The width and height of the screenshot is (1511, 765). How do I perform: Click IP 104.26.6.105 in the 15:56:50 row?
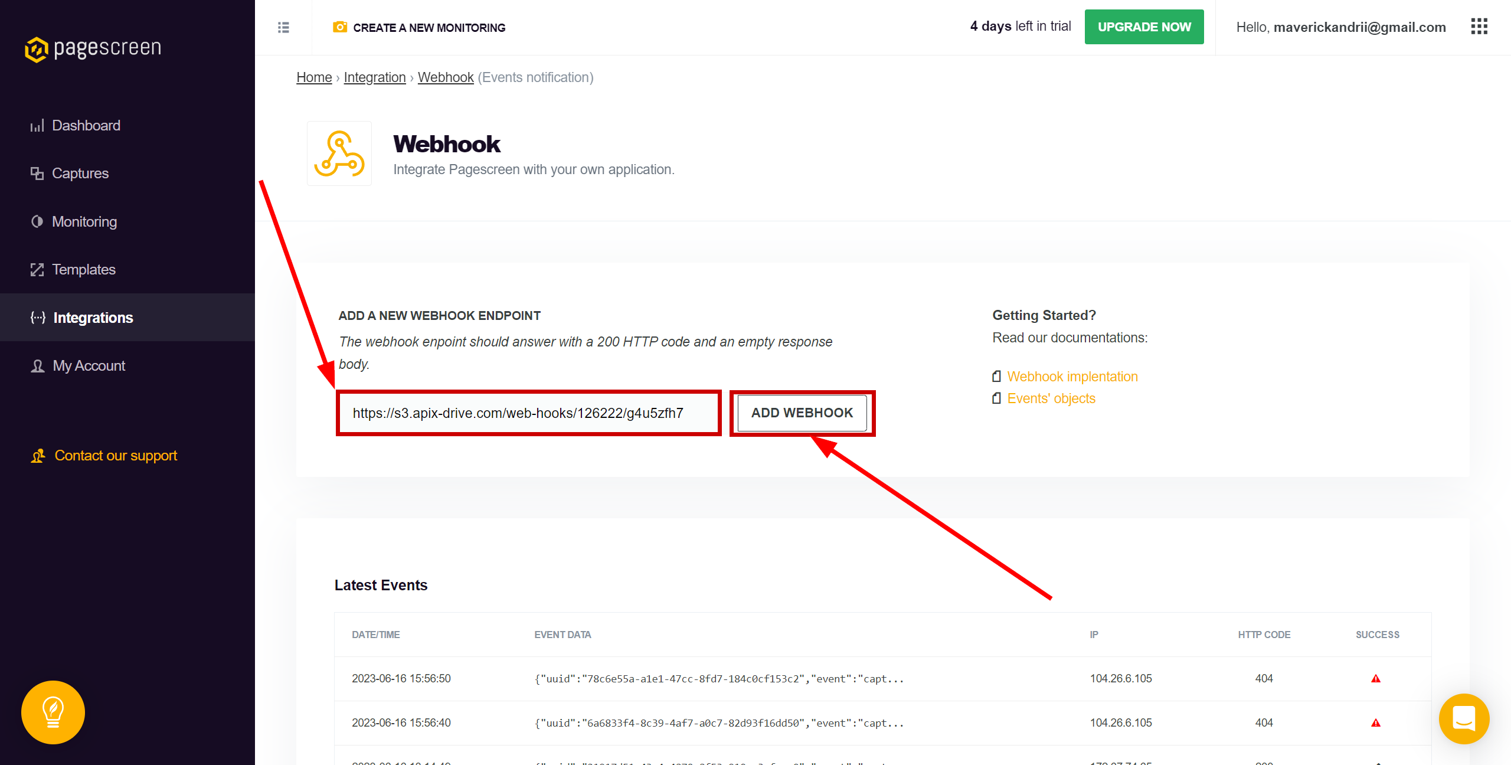tap(1121, 679)
